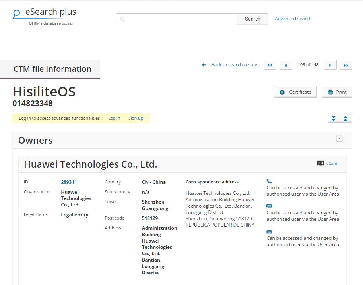Select the CTM file information tab
The width and height of the screenshot is (363, 285).
pyautogui.click(x=50, y=69)
